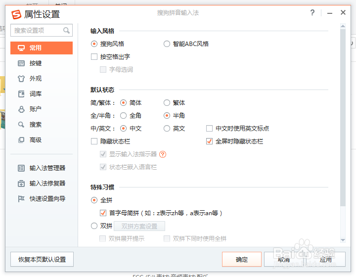Choose 繁体 character mode
Viewport: 356px width, 277px height.
167,103
